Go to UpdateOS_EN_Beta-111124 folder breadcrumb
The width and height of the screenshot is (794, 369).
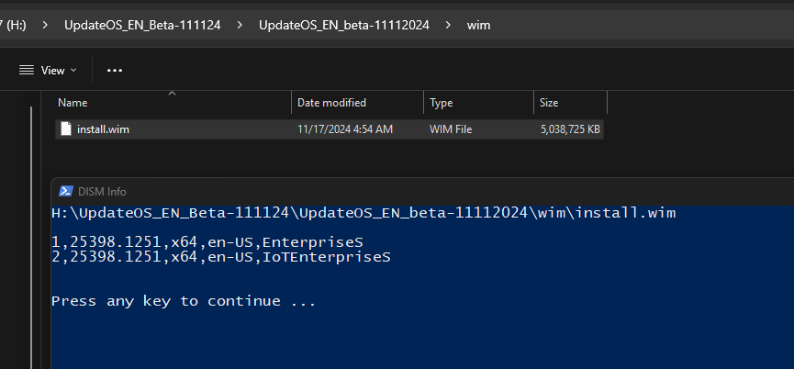click(142, 25)
